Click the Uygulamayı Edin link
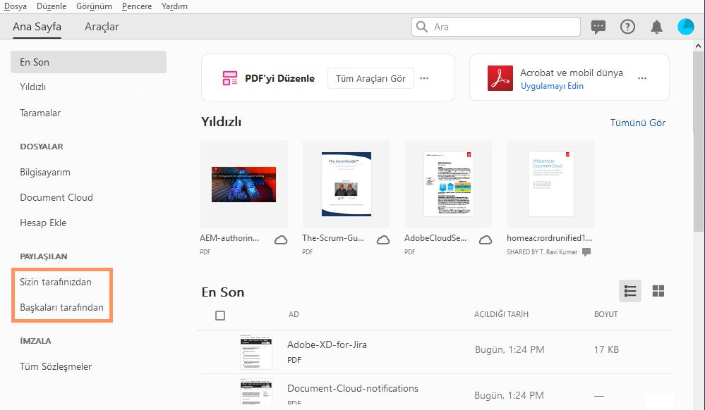 click(552, 86)
